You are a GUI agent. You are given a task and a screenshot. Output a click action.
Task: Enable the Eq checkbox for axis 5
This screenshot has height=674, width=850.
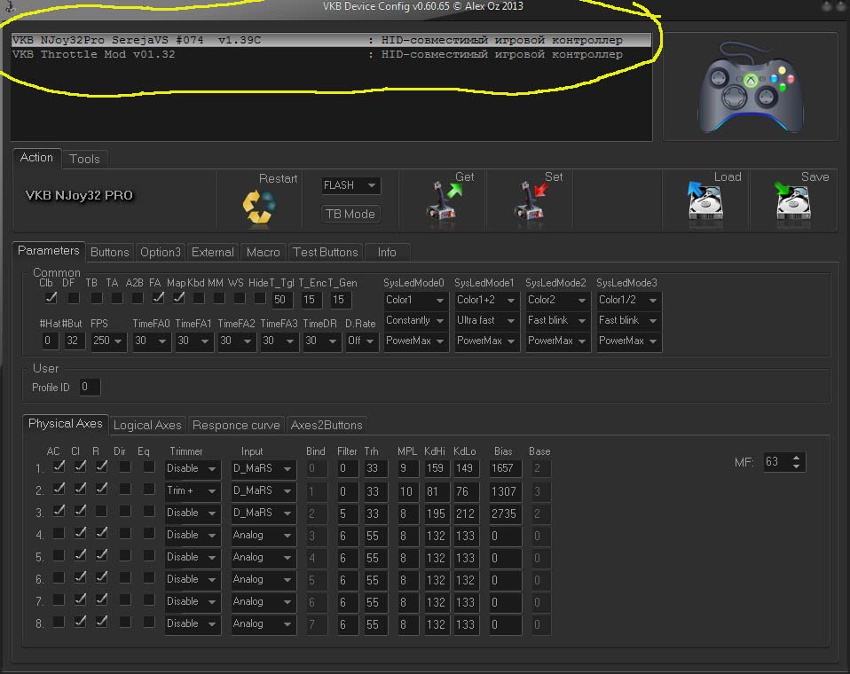pos(148,555)
